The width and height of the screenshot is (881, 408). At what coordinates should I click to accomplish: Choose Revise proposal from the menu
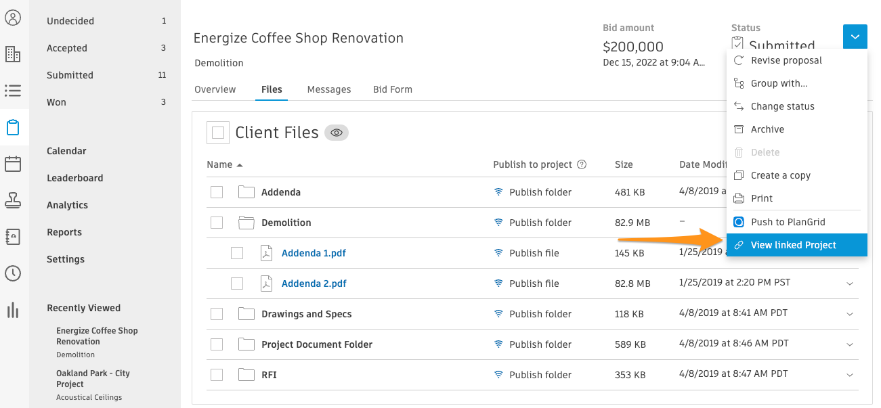[797, 60]
